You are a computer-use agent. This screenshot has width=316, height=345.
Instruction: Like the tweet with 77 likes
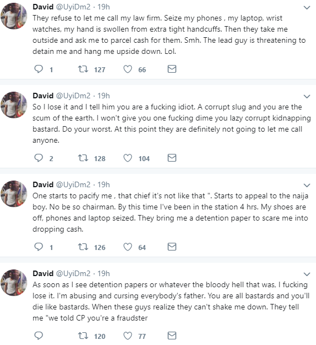point(128,336)
